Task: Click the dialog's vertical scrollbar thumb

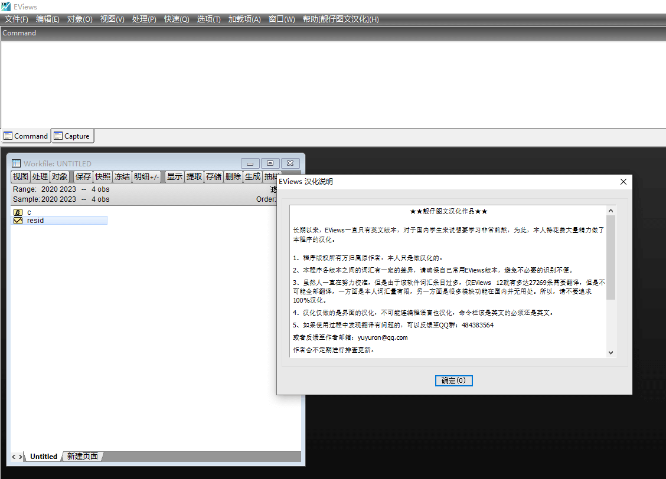Action: coord(610,258)
